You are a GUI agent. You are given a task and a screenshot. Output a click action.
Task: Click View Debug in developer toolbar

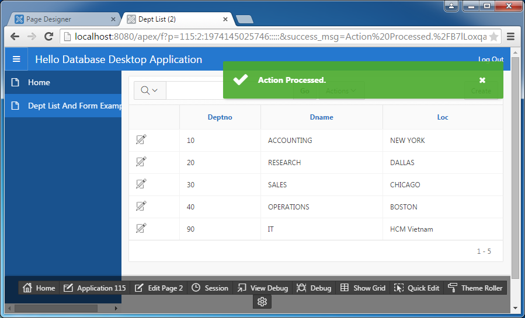263,288
